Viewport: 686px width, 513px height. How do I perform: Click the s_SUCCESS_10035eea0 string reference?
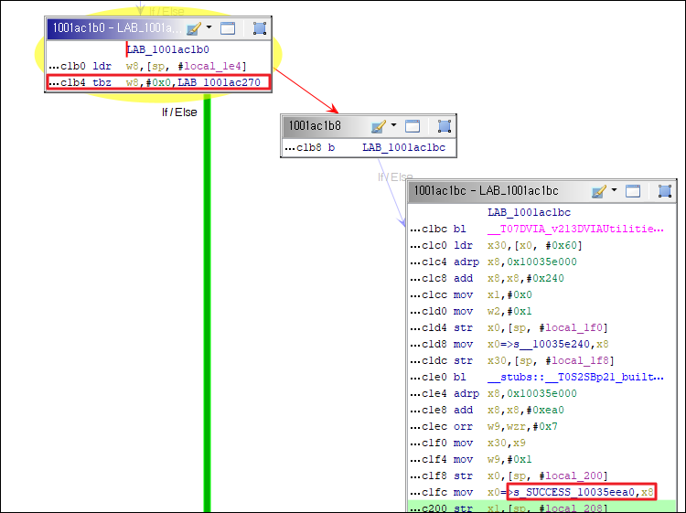point(573,493)
